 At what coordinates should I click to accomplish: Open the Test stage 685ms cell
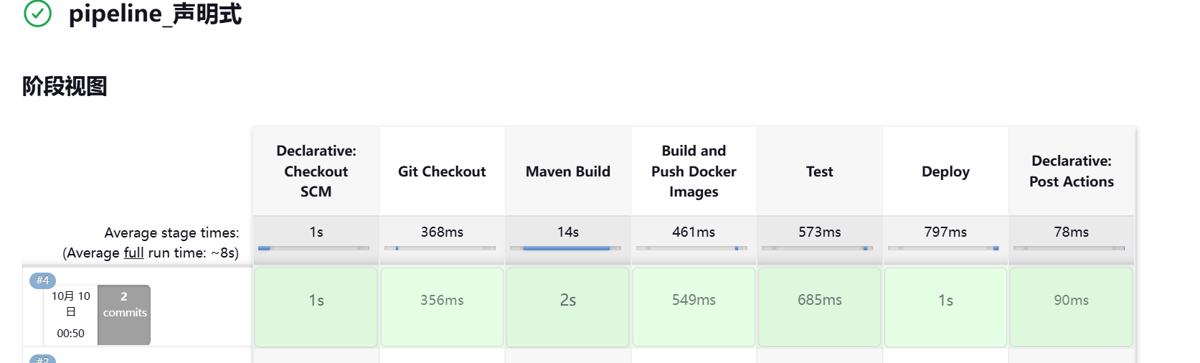(819, 306)
